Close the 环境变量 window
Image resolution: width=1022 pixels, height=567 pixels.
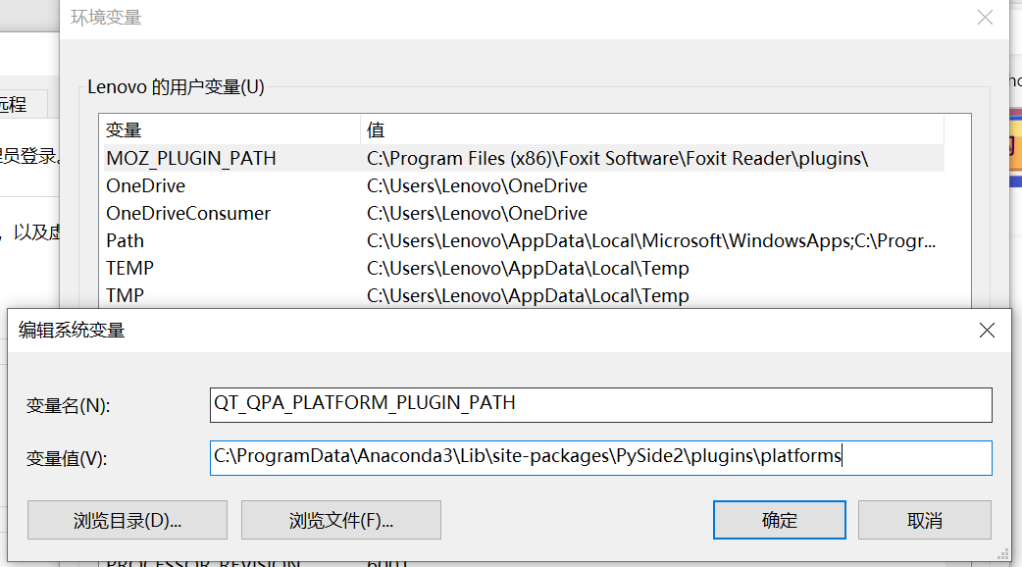(985, 17)
